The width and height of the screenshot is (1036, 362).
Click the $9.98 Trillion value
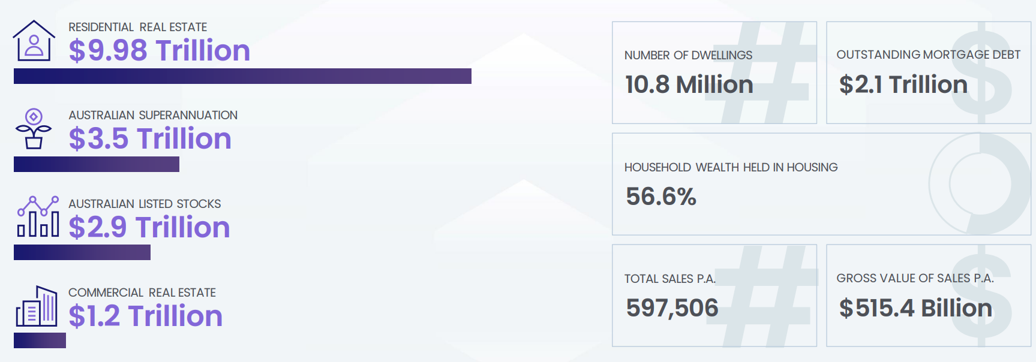(159, 50)
